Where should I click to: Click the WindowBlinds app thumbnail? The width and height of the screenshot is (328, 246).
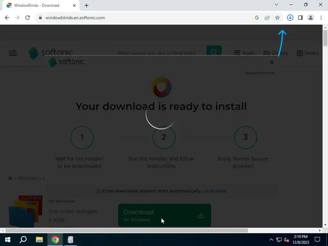(x=26, y=211)
